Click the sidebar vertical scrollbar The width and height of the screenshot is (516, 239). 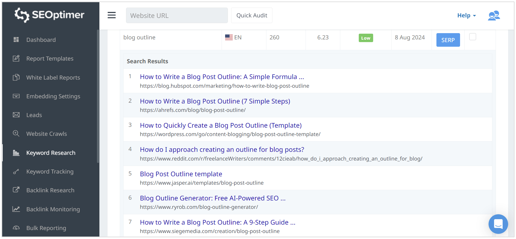pyautogui.click(x=98, y=96)
